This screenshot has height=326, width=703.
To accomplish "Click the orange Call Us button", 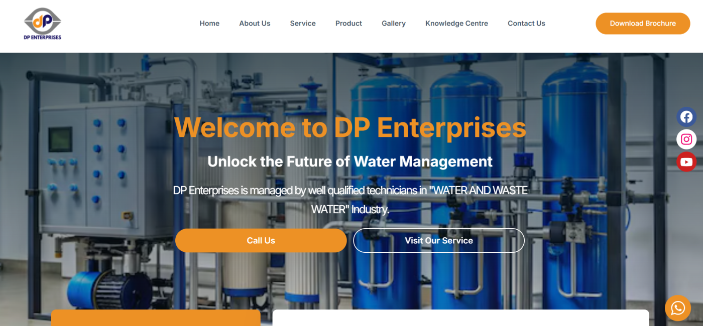I will pyautogui.click(x=261, y=241).
